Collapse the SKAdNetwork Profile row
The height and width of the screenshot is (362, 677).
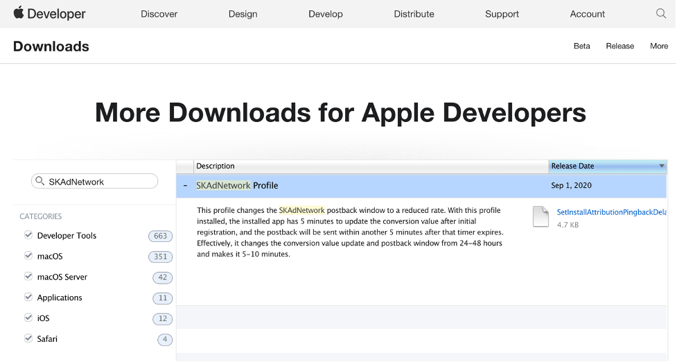[x=185, y=186]
